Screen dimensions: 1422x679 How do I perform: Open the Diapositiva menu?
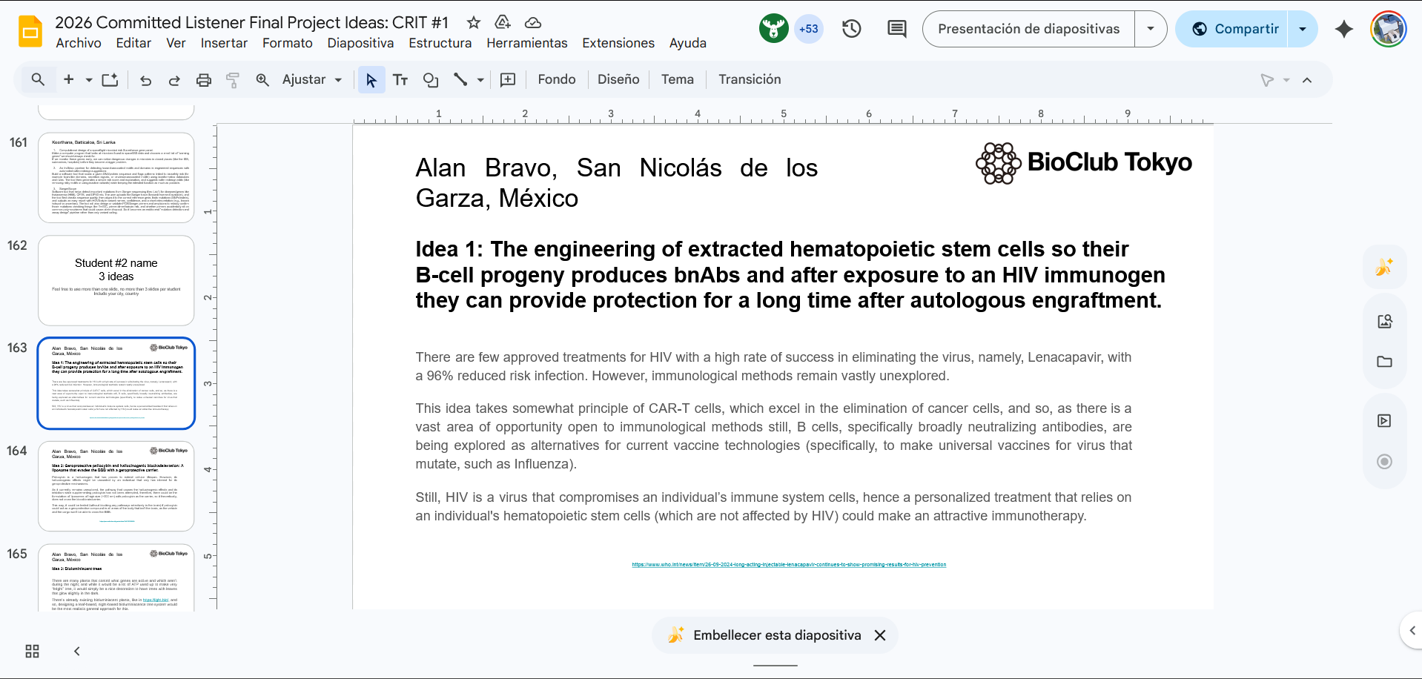(x=360, y=43)
